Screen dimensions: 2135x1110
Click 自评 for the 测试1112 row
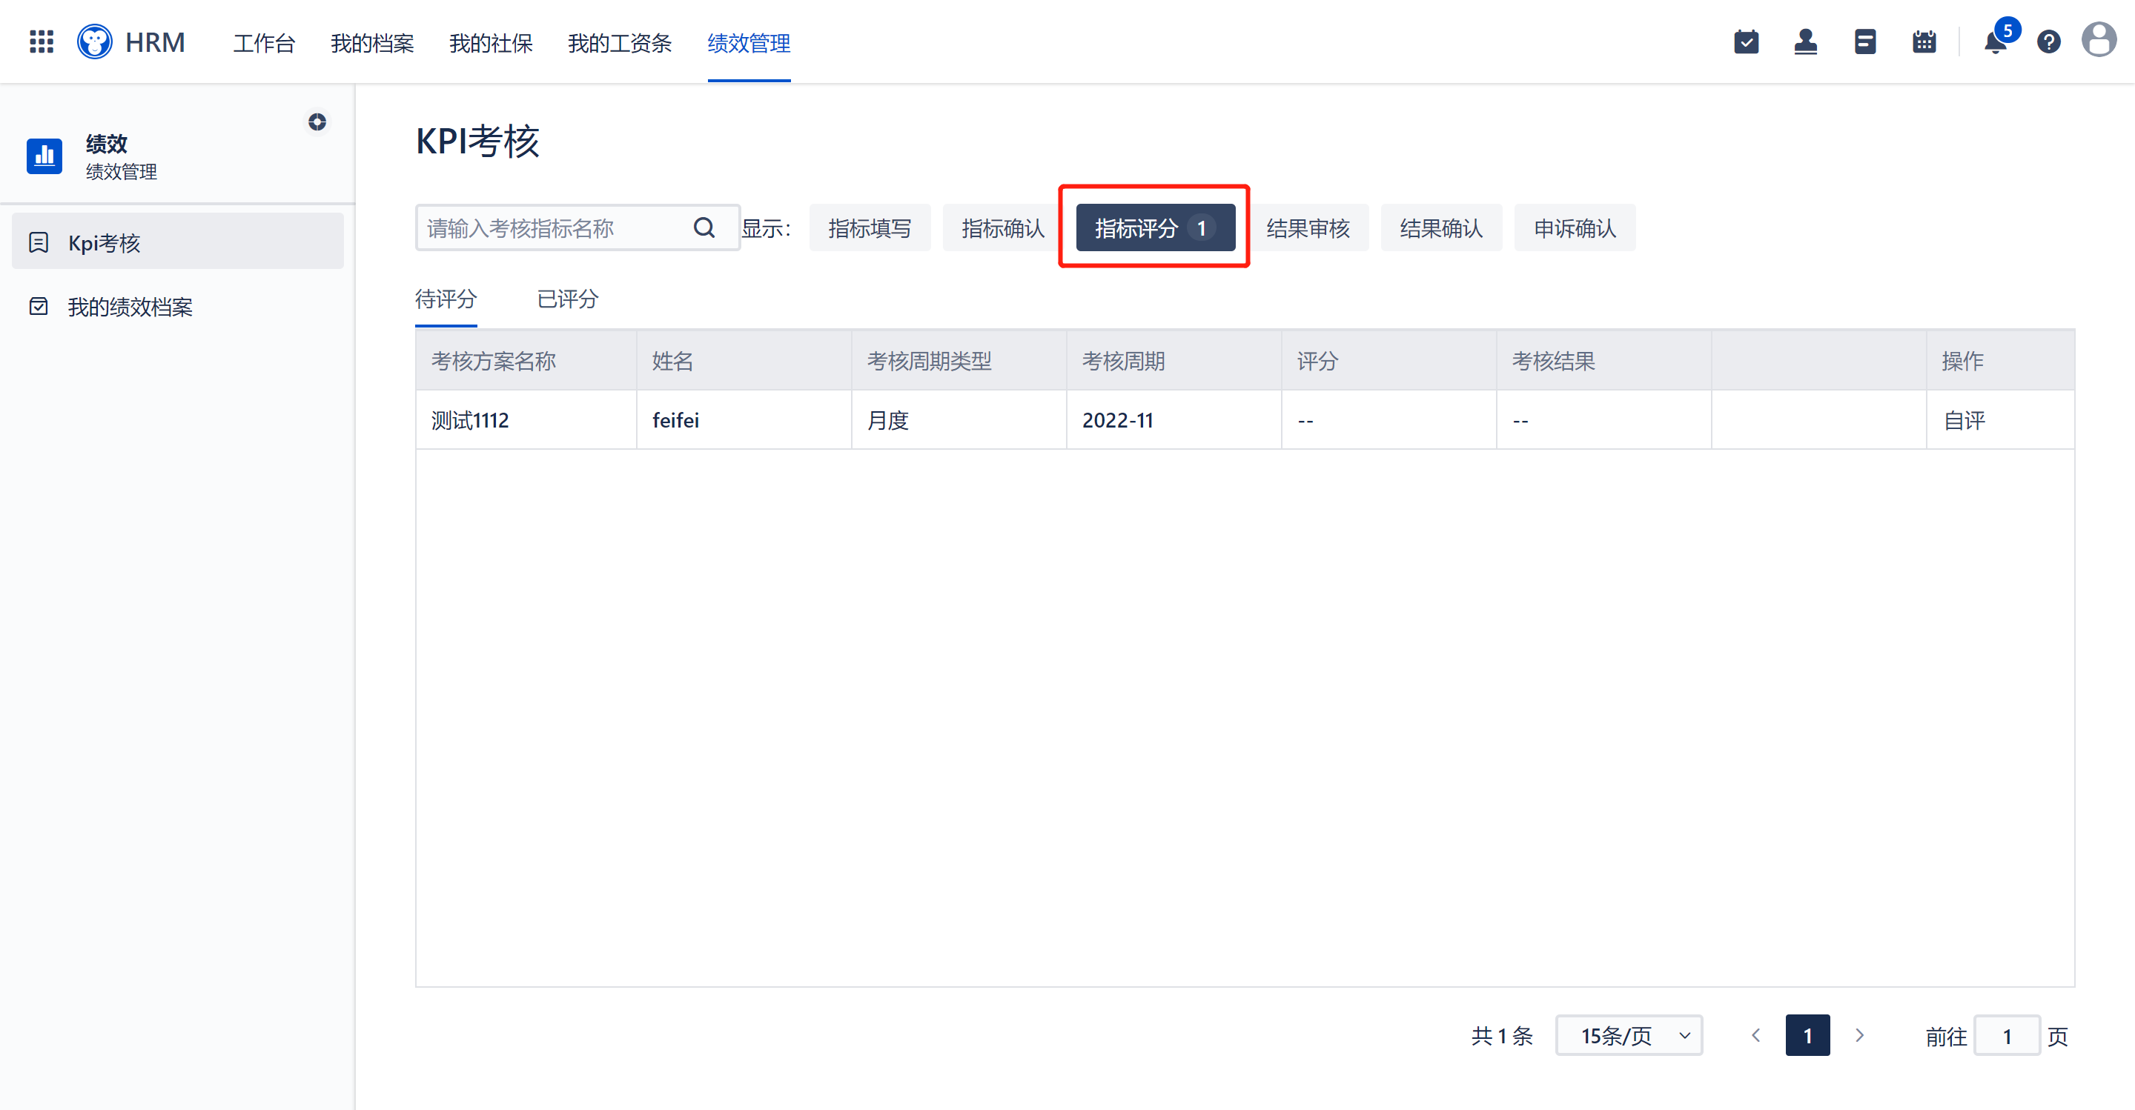pos(1964,421)
